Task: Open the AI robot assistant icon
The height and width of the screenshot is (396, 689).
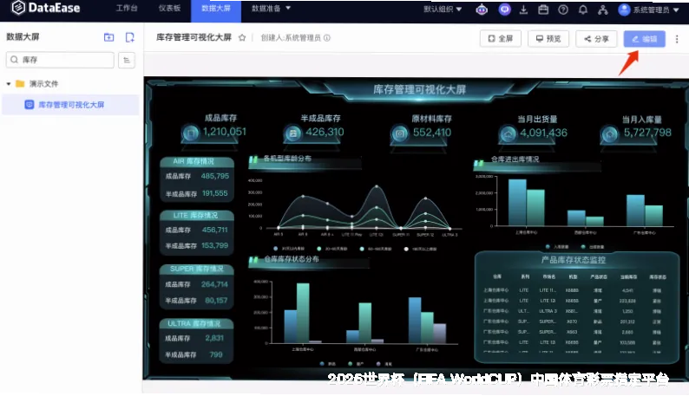Action: click(x=482, y=10)
